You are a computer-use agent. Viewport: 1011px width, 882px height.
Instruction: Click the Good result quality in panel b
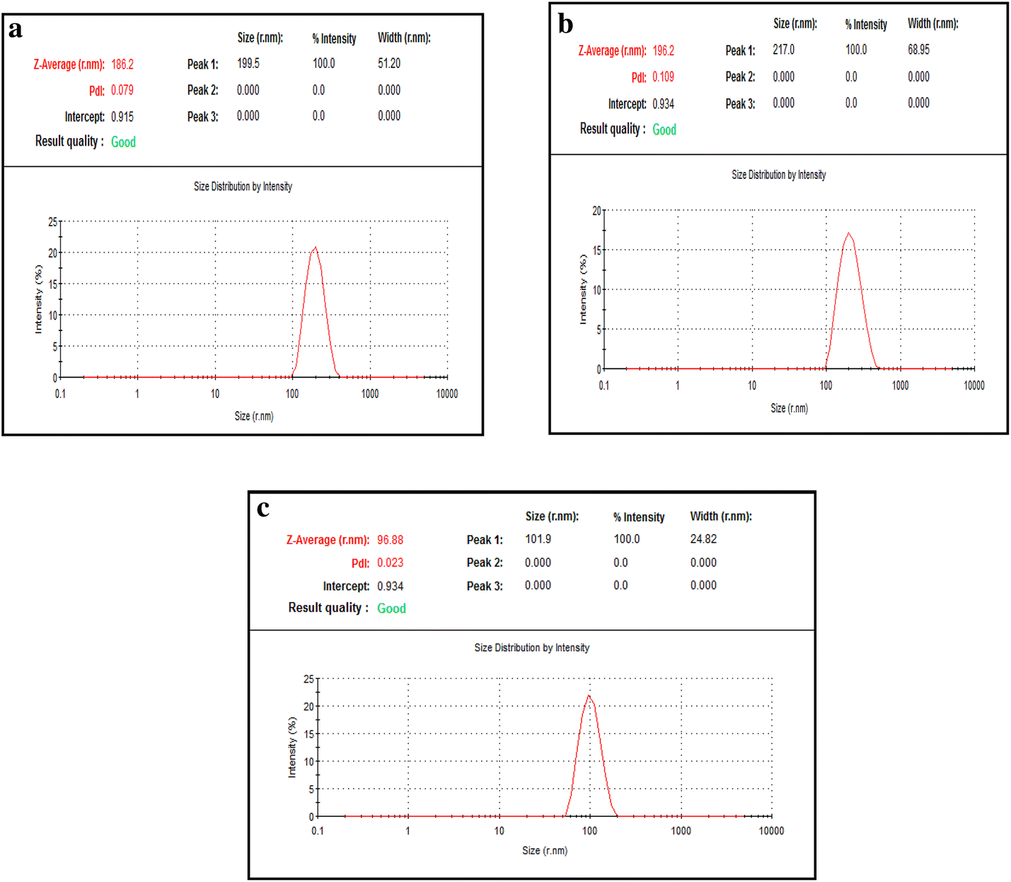(x=664, y=129)
